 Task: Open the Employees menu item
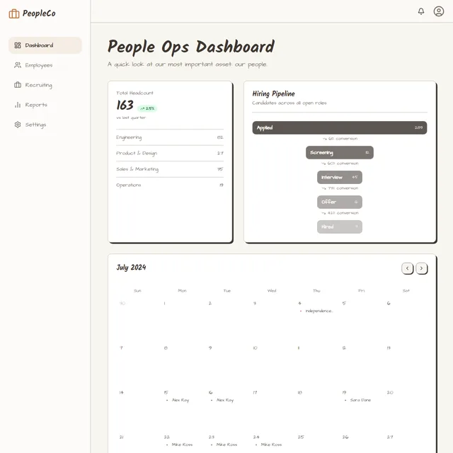pyautogui.click(x=45, y=65)
